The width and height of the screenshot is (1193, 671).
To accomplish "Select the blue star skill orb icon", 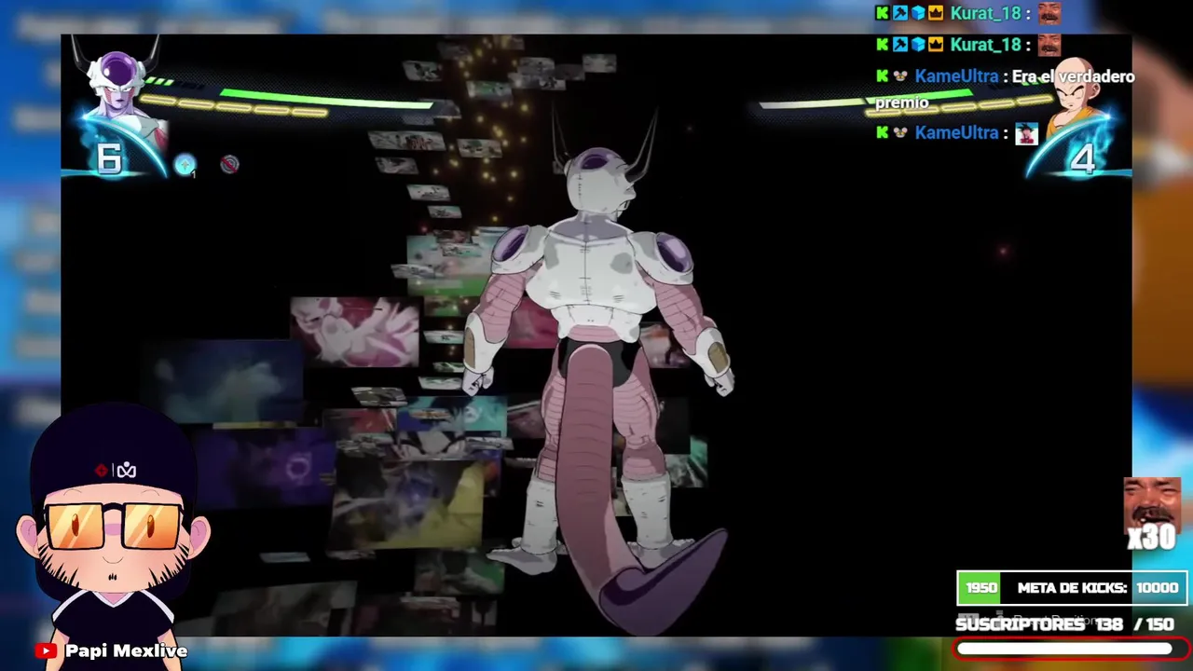I will point(185,165).
